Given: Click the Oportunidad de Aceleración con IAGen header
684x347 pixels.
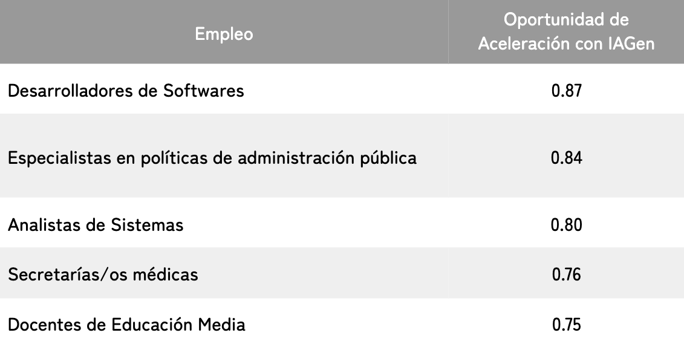Looking at the screenshot, I should [x=567, y=33].
